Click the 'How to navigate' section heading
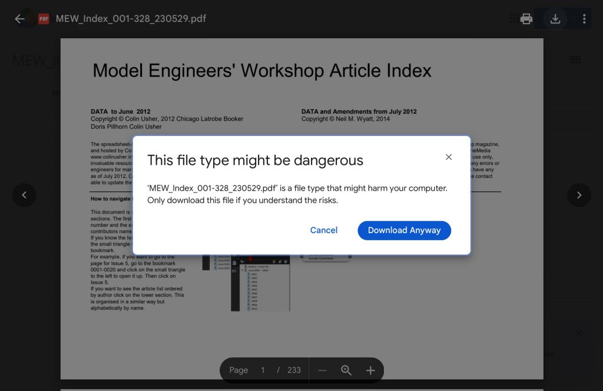 [111, 199]
